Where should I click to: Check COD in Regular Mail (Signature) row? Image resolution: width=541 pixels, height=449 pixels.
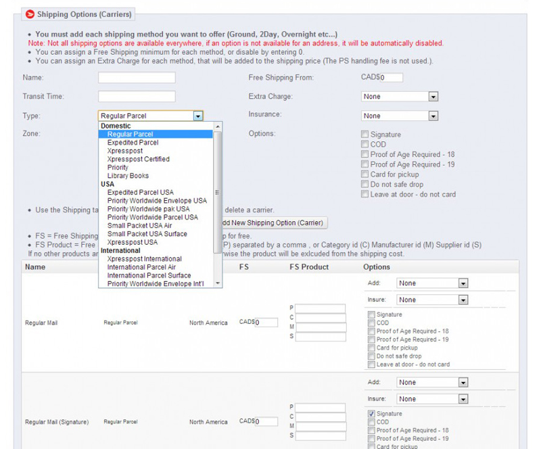(371, 422)
